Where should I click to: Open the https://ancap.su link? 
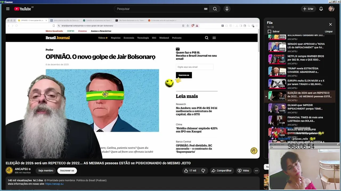click(x=54, y=184)
